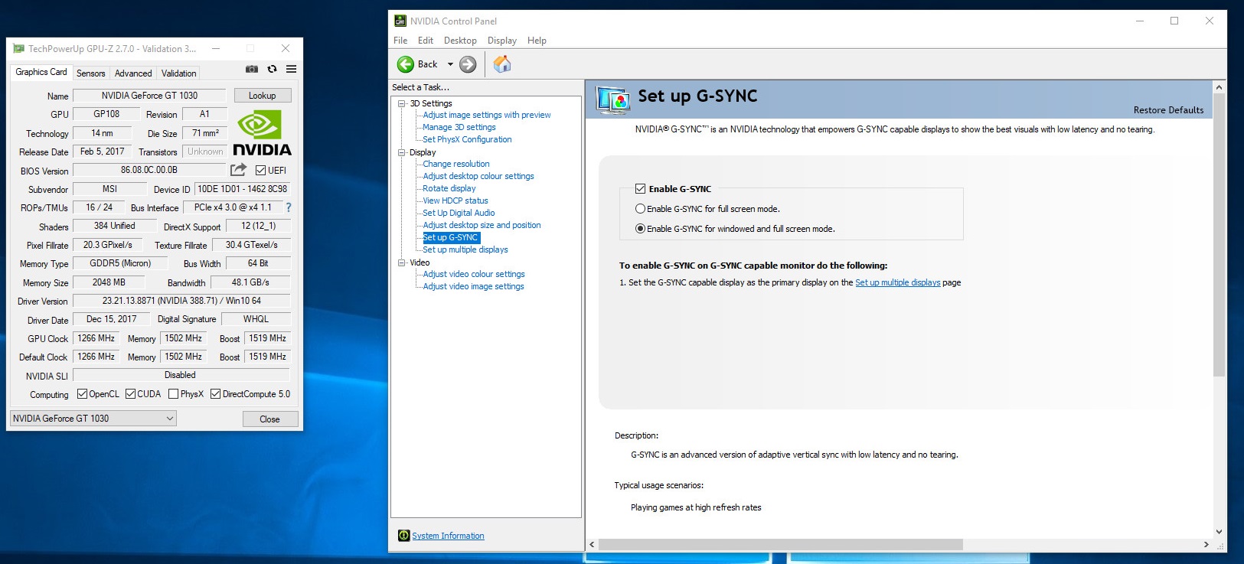Screen dimensions: 1244x564
Task: Click the GPU-Z screenshot camera icon
Action: 251,69
